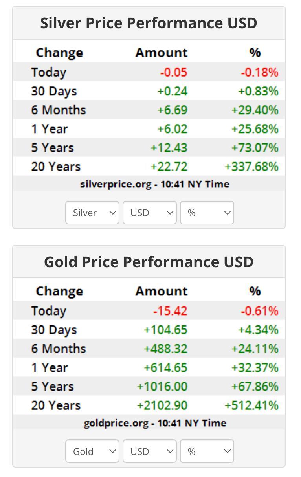
Task: Click silver's 5 Years percentage +73.07%
Action: pyautogui.click(x=255, y=148)
